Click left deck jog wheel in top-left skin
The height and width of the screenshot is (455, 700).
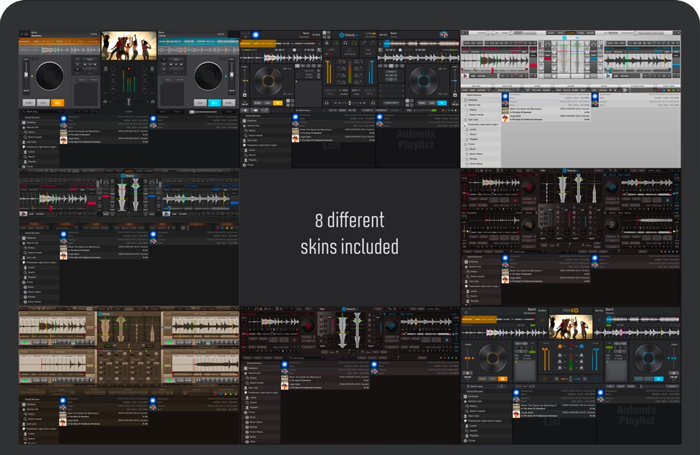[x=50, y=75]
